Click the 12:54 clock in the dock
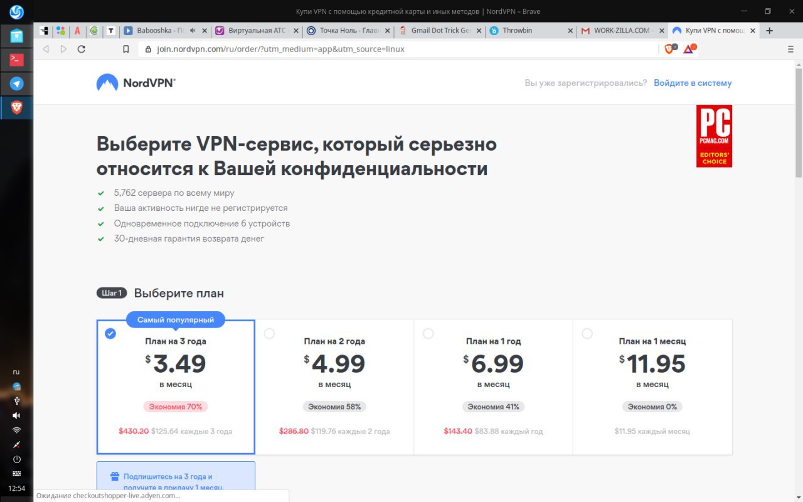This screenshot has height=502, width=803. coord(16,488)
